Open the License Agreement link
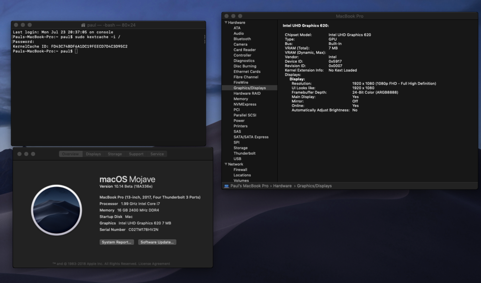 click(154, 264)
